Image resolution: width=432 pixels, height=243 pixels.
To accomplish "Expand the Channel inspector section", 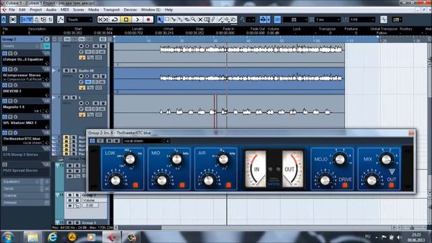I will click(26, 196).
